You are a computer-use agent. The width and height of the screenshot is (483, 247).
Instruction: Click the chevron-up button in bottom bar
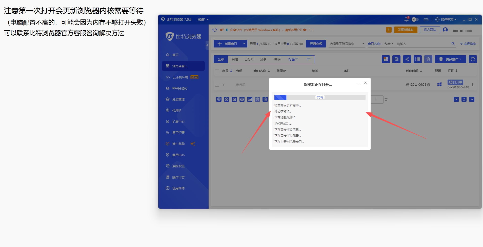tap(472, 99)
